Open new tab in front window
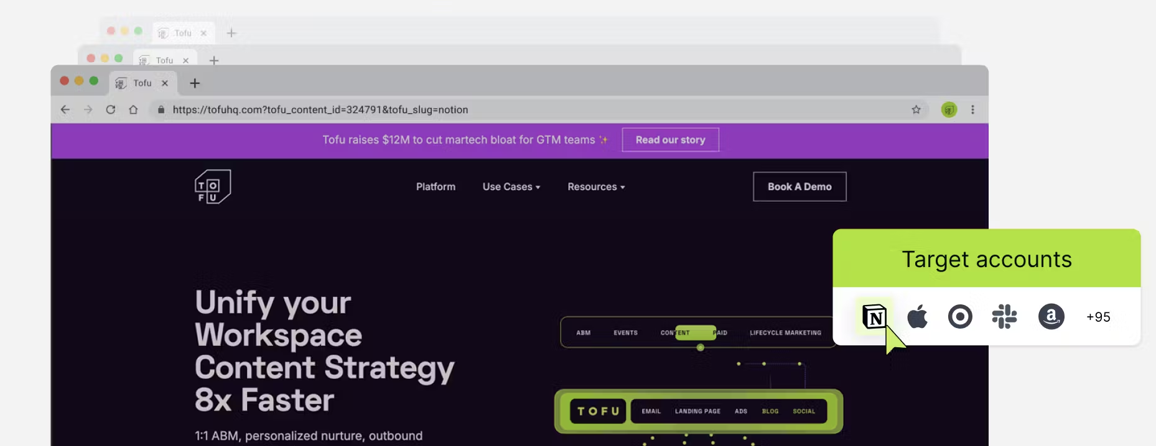1156x446 pixels. coord(195,83)
